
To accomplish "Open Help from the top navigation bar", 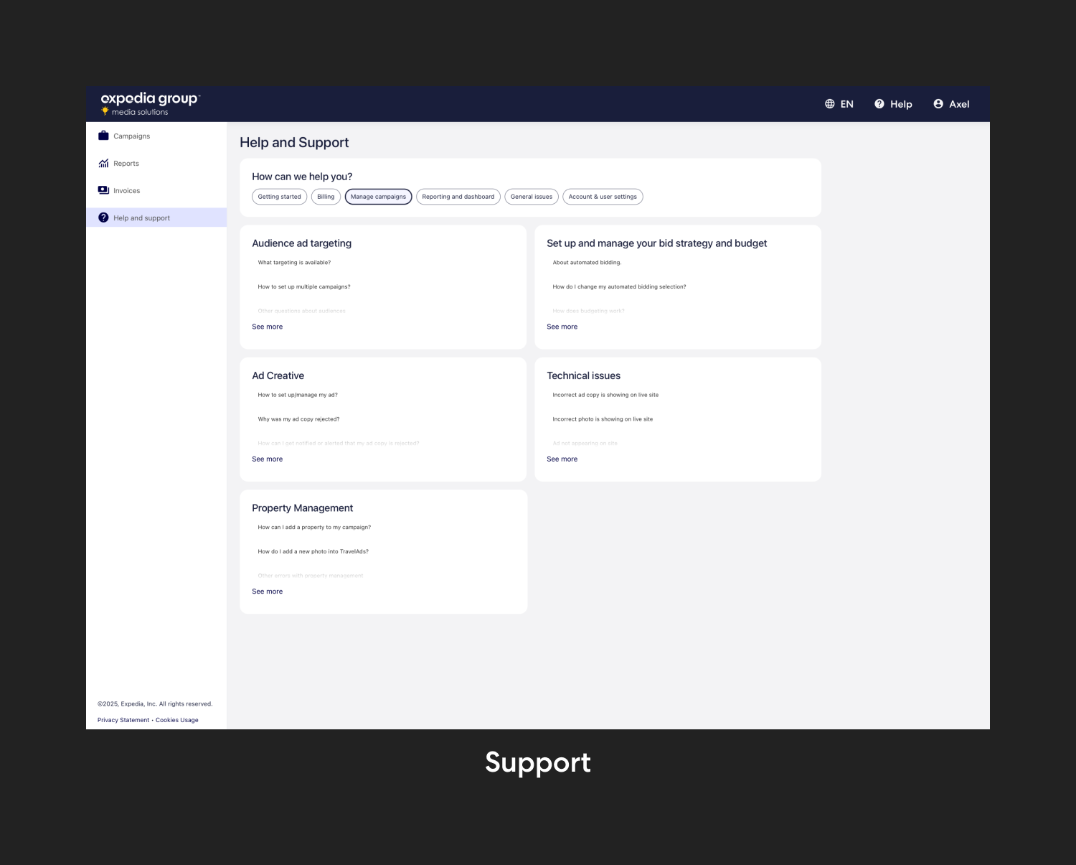I will (893, 104).
